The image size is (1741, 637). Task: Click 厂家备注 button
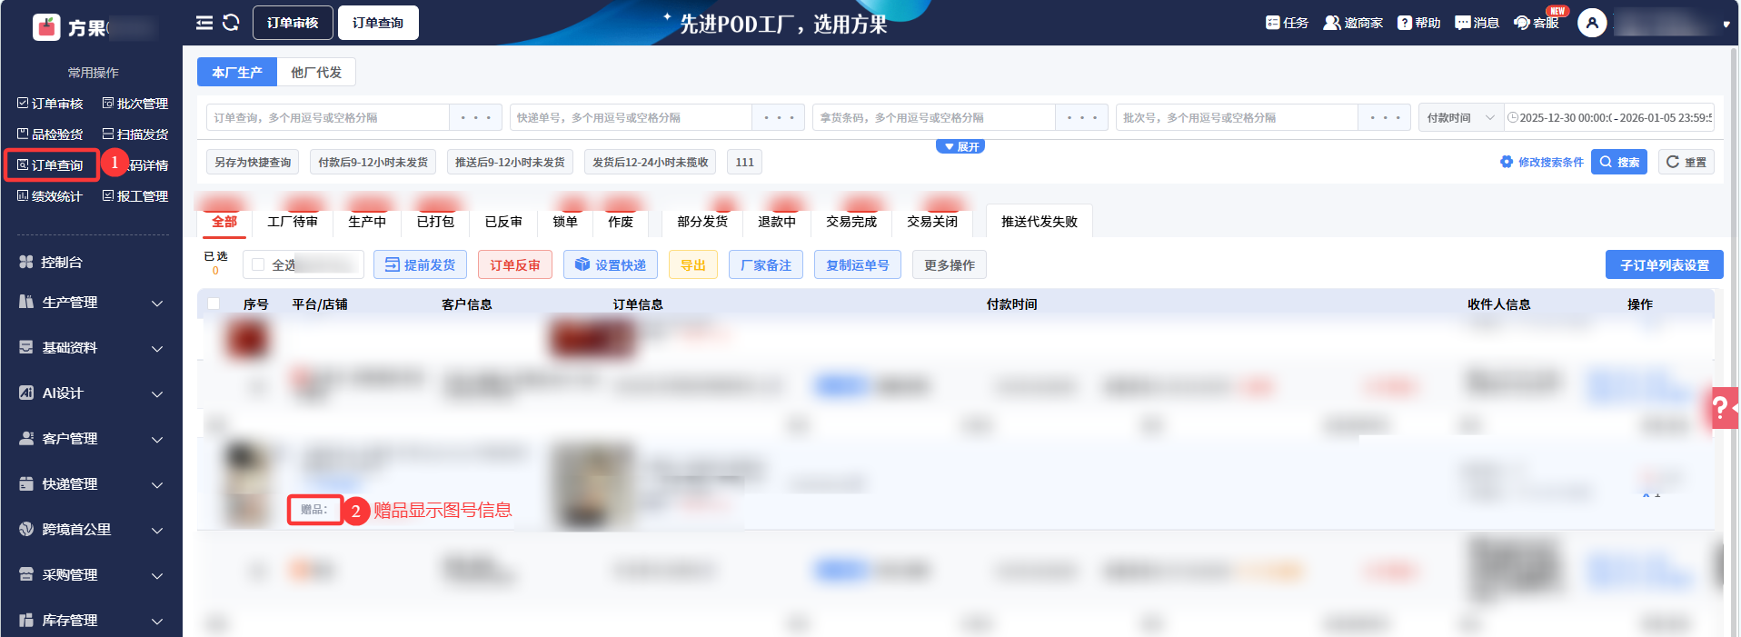click(766, 264)
